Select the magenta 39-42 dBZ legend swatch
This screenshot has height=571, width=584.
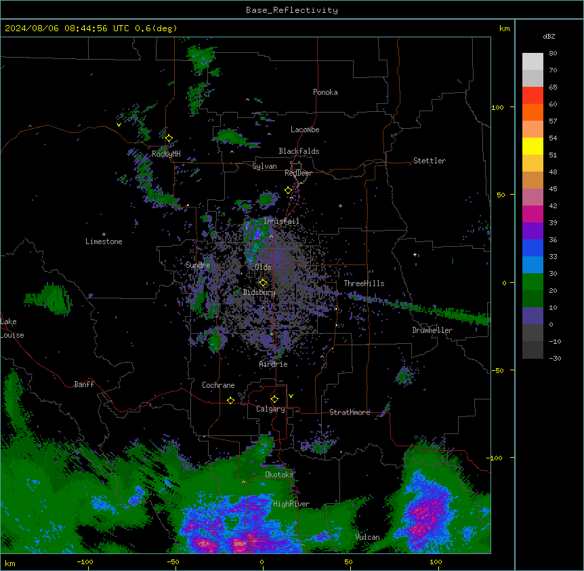533,214
